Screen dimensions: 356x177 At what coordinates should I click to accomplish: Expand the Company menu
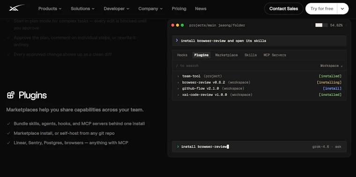click(150, 8)
